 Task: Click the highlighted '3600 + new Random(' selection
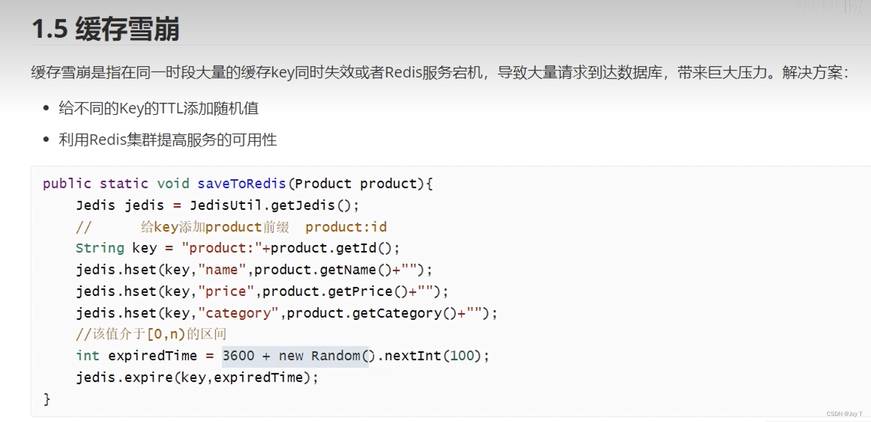pos(295,356)
